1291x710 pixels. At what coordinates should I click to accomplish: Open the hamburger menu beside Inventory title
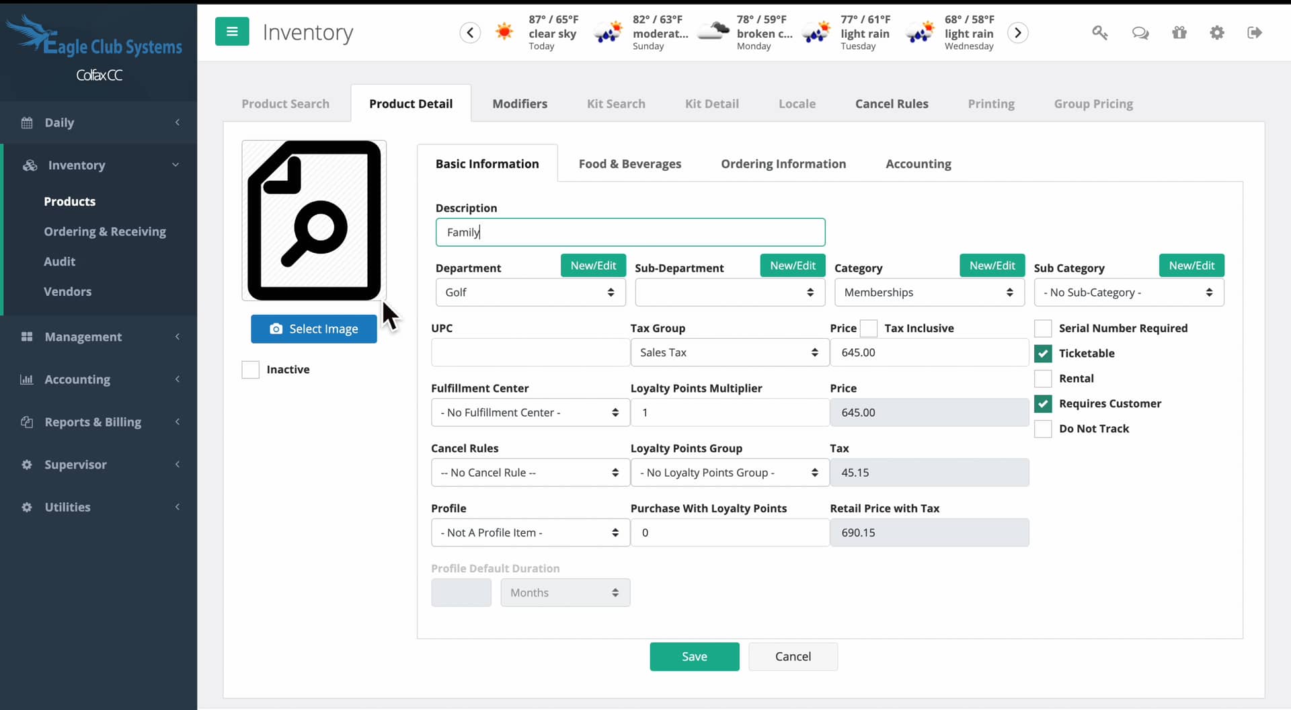tap(232, 31)
